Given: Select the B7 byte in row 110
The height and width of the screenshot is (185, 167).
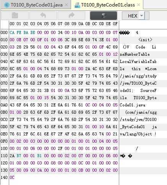Looking at the screenshot, I should (19, 156).
